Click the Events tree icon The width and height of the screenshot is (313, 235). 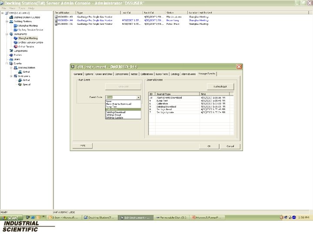11,64
